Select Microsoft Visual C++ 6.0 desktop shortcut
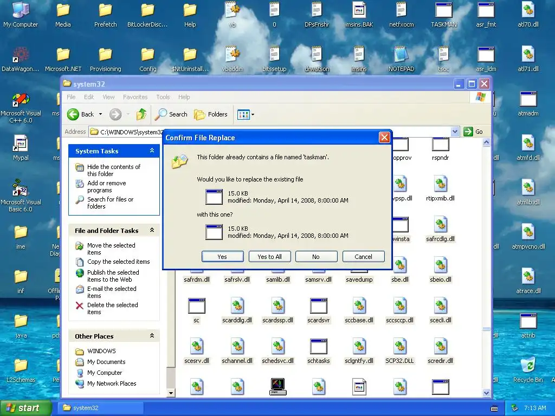Screen dimensions: 555x416 pos(21,100)
